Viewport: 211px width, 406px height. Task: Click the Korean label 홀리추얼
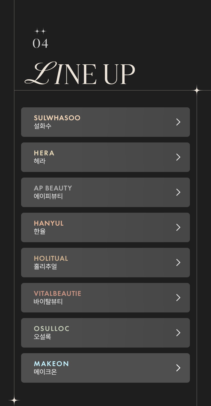coord(45,267)
